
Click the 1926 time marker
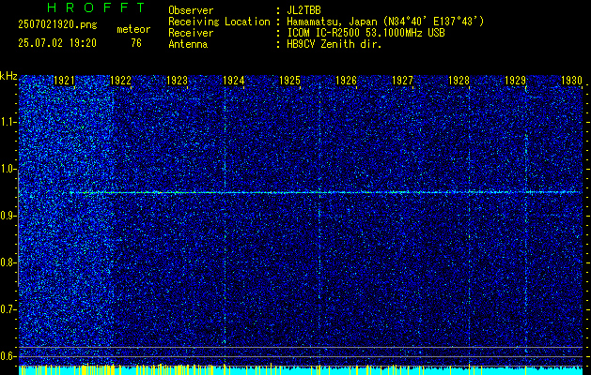(x=346, y=81)
